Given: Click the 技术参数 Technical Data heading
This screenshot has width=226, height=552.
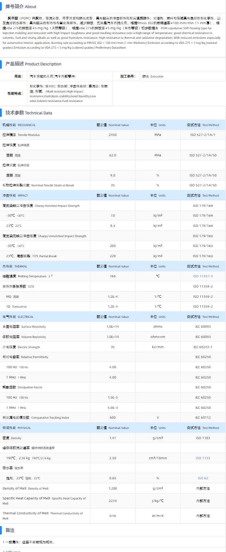Looking at the screenshot, I should tap(28, 113).
